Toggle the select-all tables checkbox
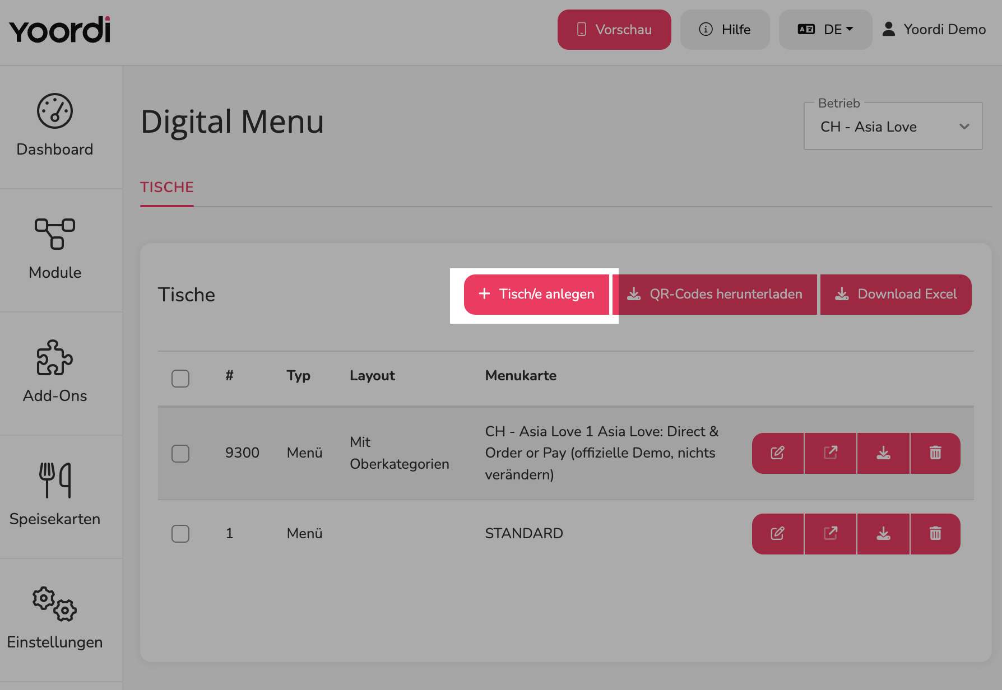 tap(180, 379)
